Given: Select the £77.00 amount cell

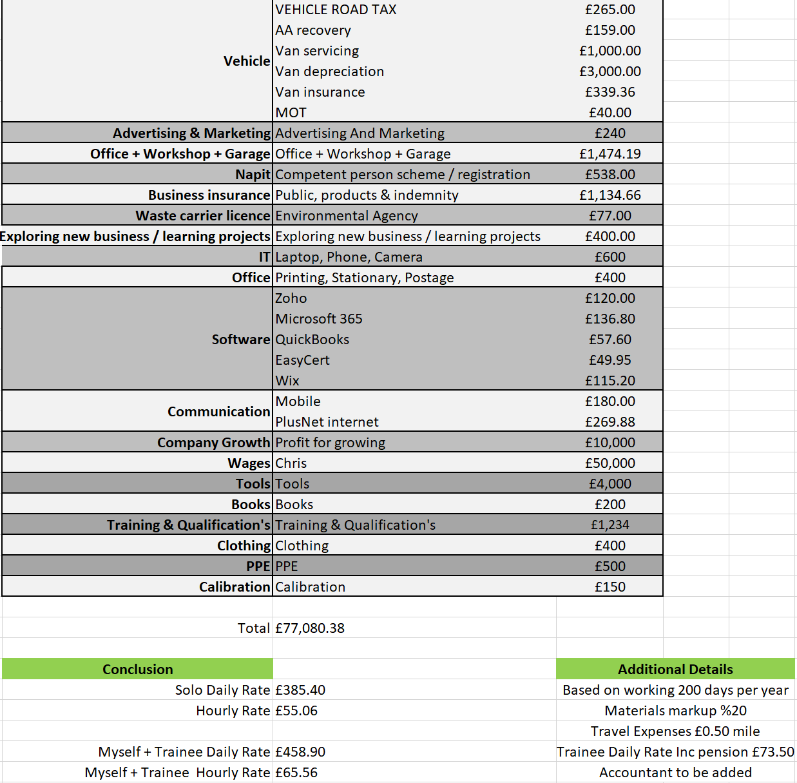Looking at the screenshot, I should (610, 216).
